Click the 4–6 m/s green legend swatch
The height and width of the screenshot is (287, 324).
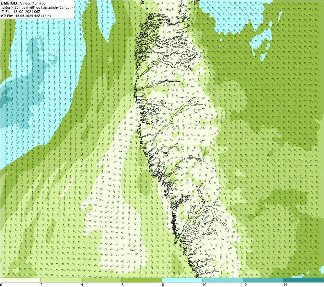[x=101, y=280]
